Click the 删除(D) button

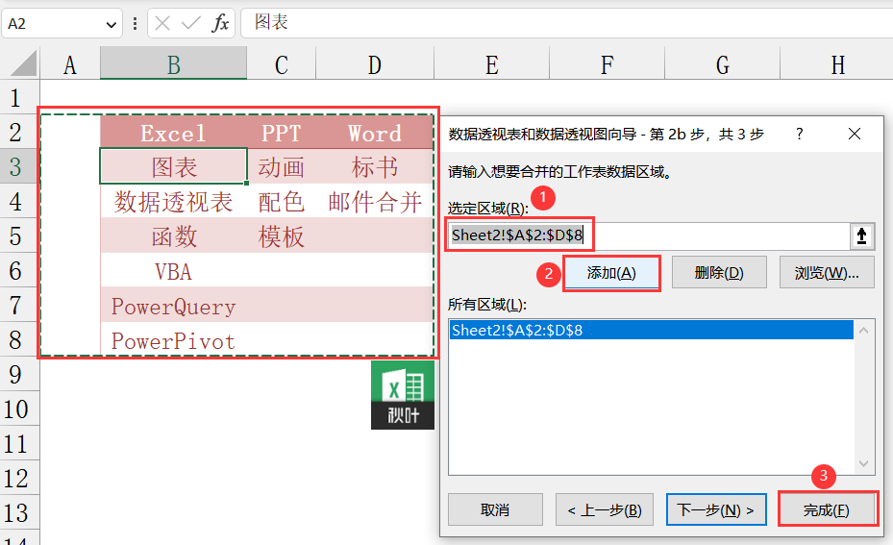719,273
